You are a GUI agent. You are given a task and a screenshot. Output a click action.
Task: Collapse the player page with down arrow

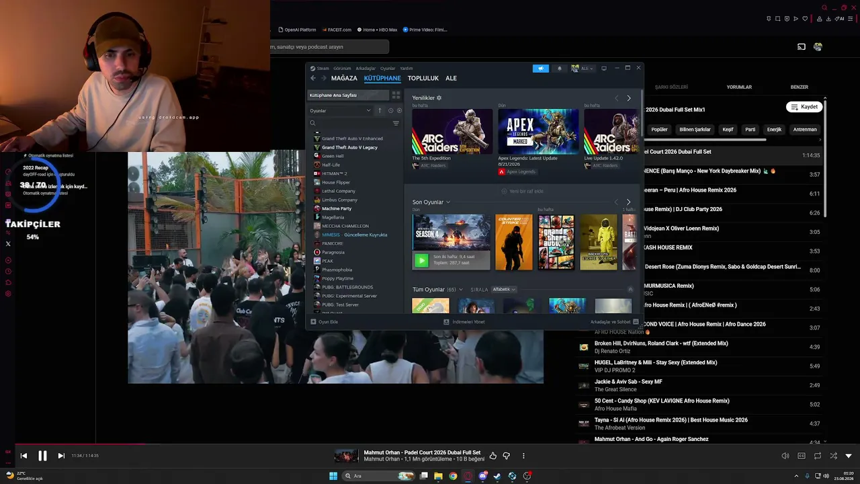849,456
